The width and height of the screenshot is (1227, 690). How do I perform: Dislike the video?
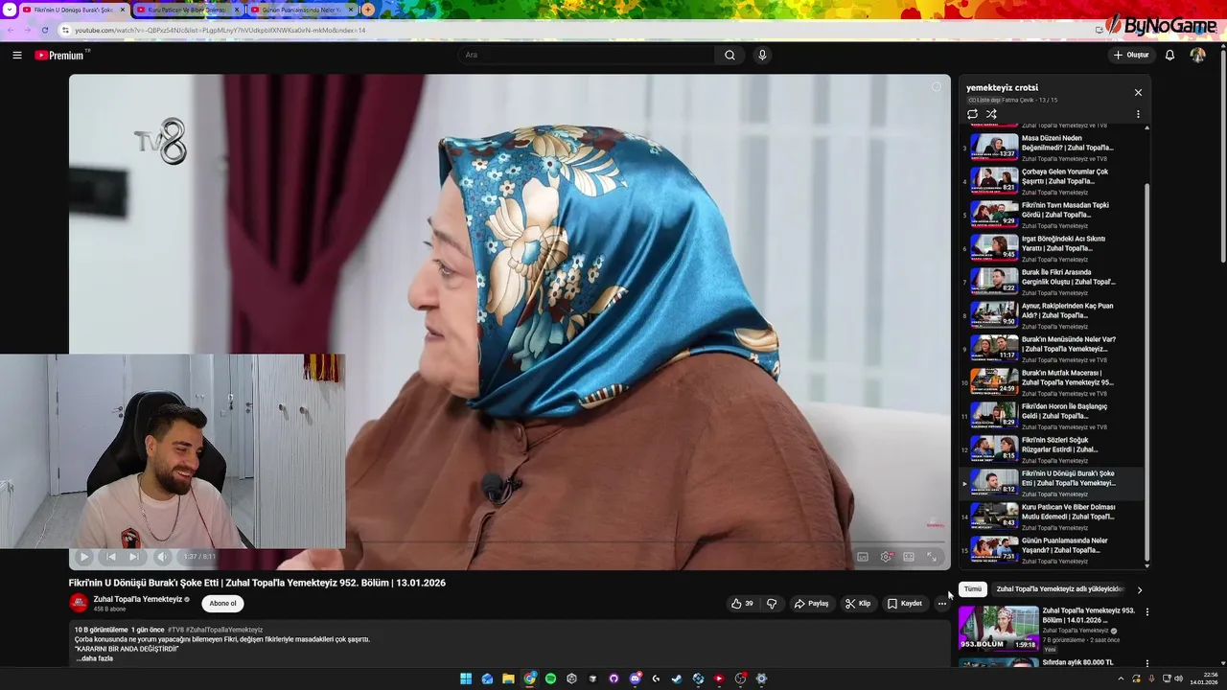[772, 604]
